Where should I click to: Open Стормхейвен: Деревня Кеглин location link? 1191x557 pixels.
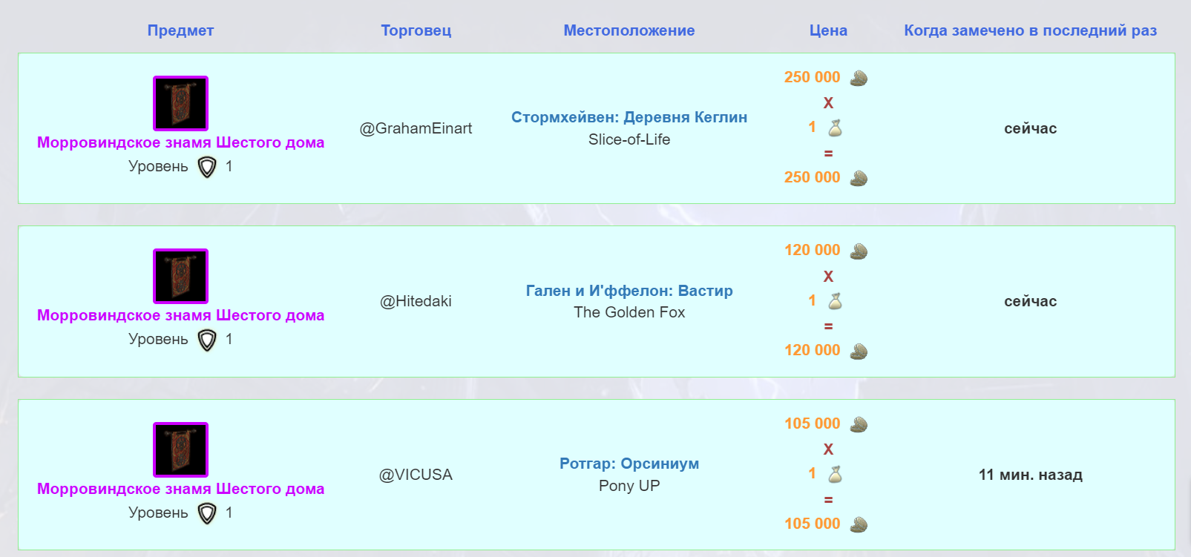coord(629,117)
